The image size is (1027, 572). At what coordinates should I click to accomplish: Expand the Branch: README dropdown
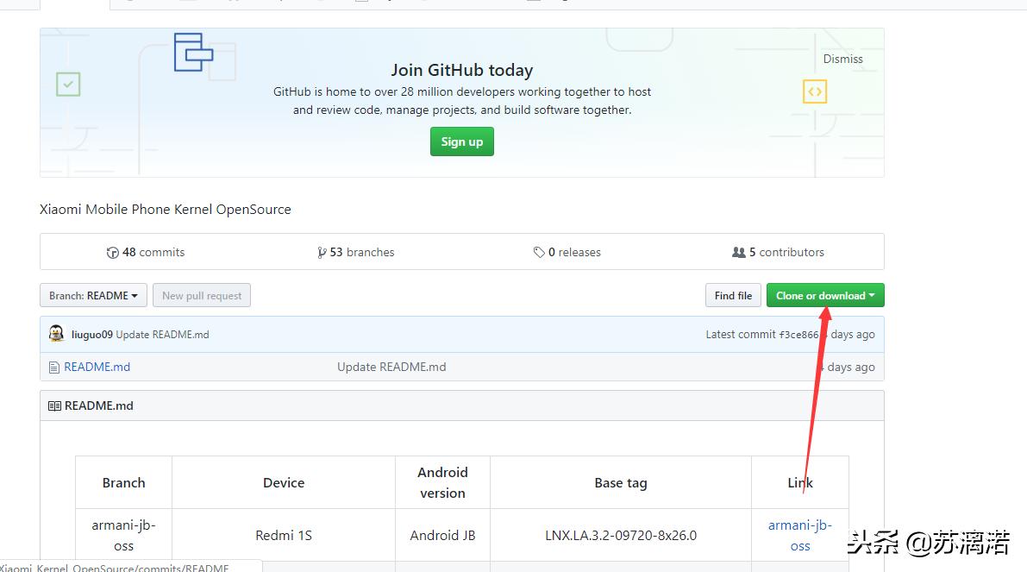[x=93, y=296]
